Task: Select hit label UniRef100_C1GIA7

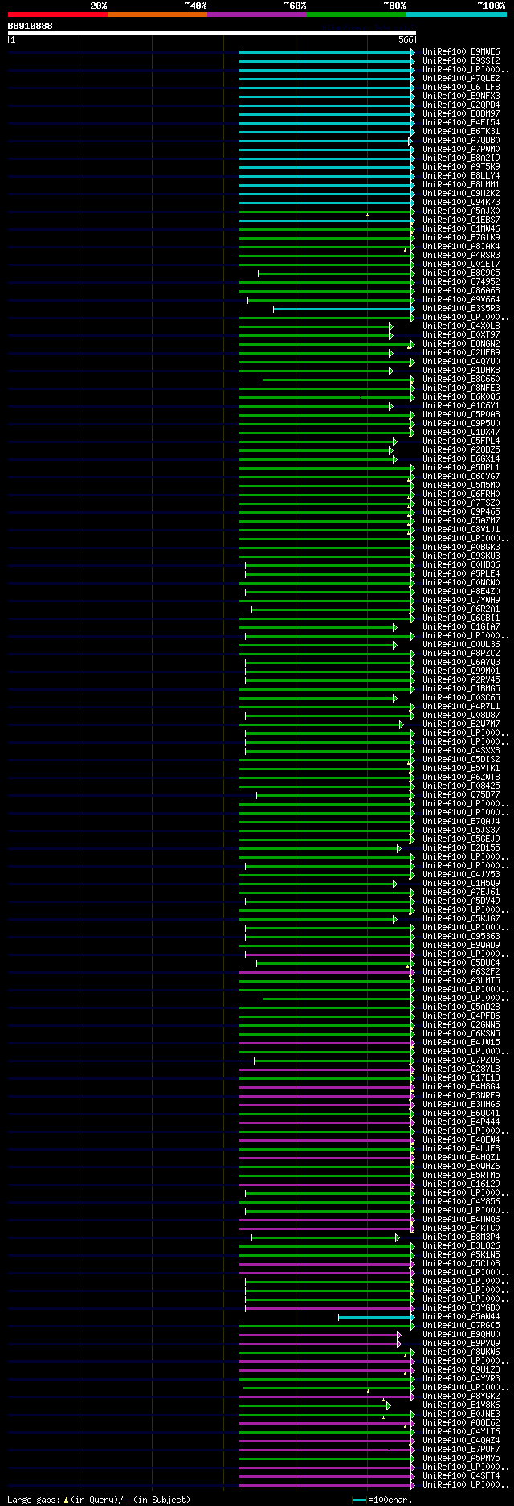Action: pyautogui.click(x=461, y=626)
